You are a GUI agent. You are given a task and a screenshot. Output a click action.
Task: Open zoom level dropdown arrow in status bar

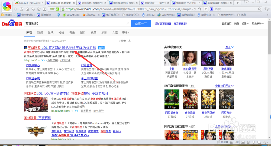[267, 142]
